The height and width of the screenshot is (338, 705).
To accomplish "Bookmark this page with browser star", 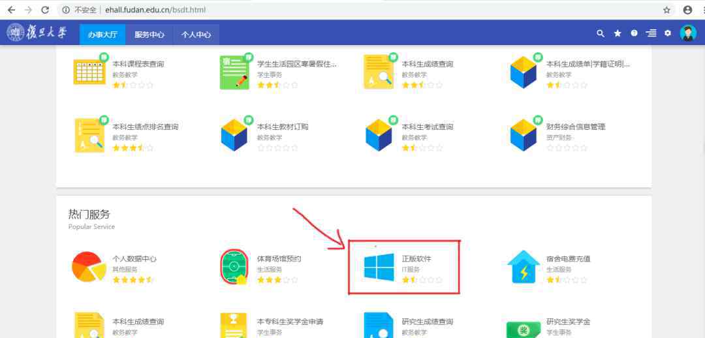I will 666,10.
